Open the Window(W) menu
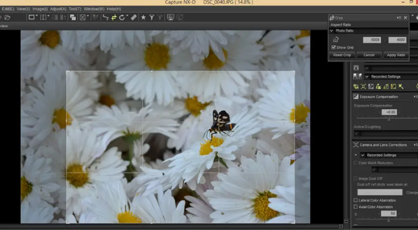The width and height of the screenshot is (418, 230). tap(94, 9)
